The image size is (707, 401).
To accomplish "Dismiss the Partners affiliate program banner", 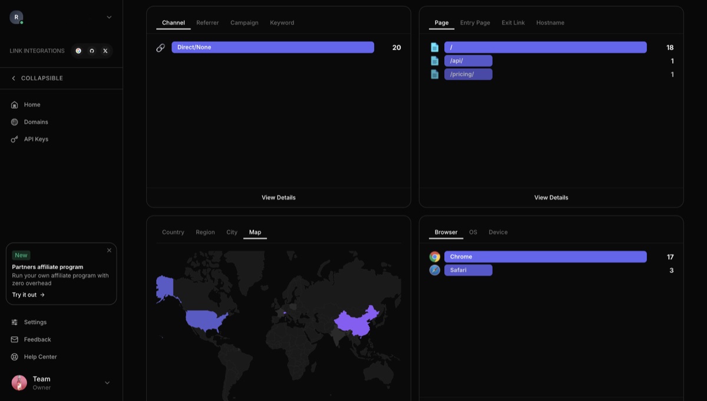I will coord(109,250).
